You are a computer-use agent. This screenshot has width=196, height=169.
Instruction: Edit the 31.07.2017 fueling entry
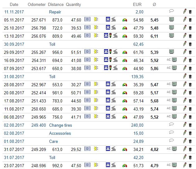tap(185, 149)
